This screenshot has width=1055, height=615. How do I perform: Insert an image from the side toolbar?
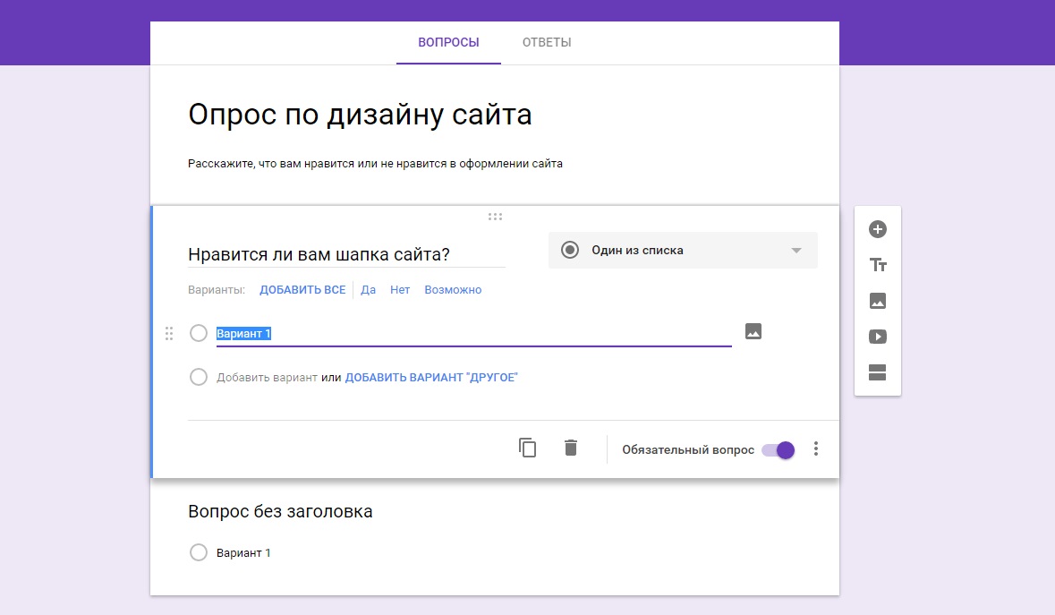click(x=877, y=301)
